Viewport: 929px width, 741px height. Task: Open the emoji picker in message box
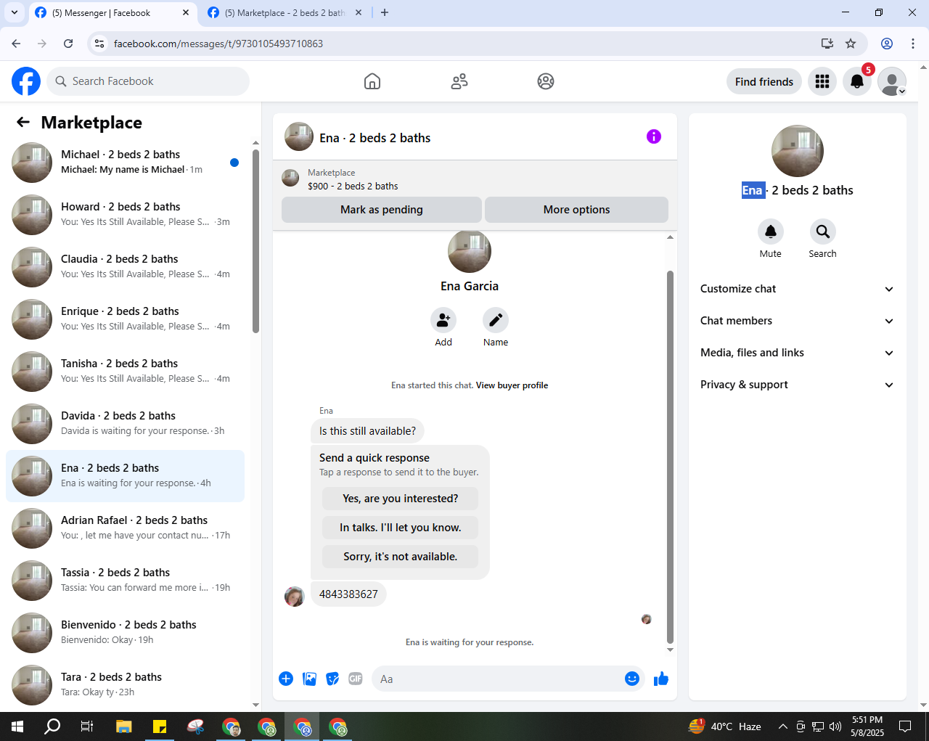[x=632, y=679]
